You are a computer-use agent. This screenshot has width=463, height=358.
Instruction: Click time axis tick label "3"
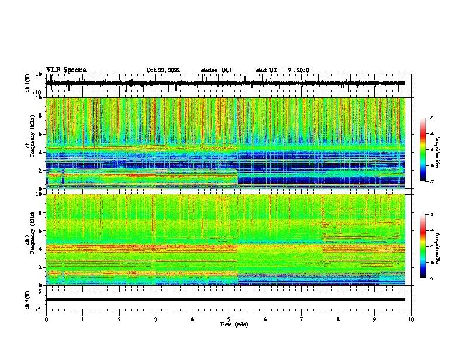pyautogui.click(x=156, y=319)
